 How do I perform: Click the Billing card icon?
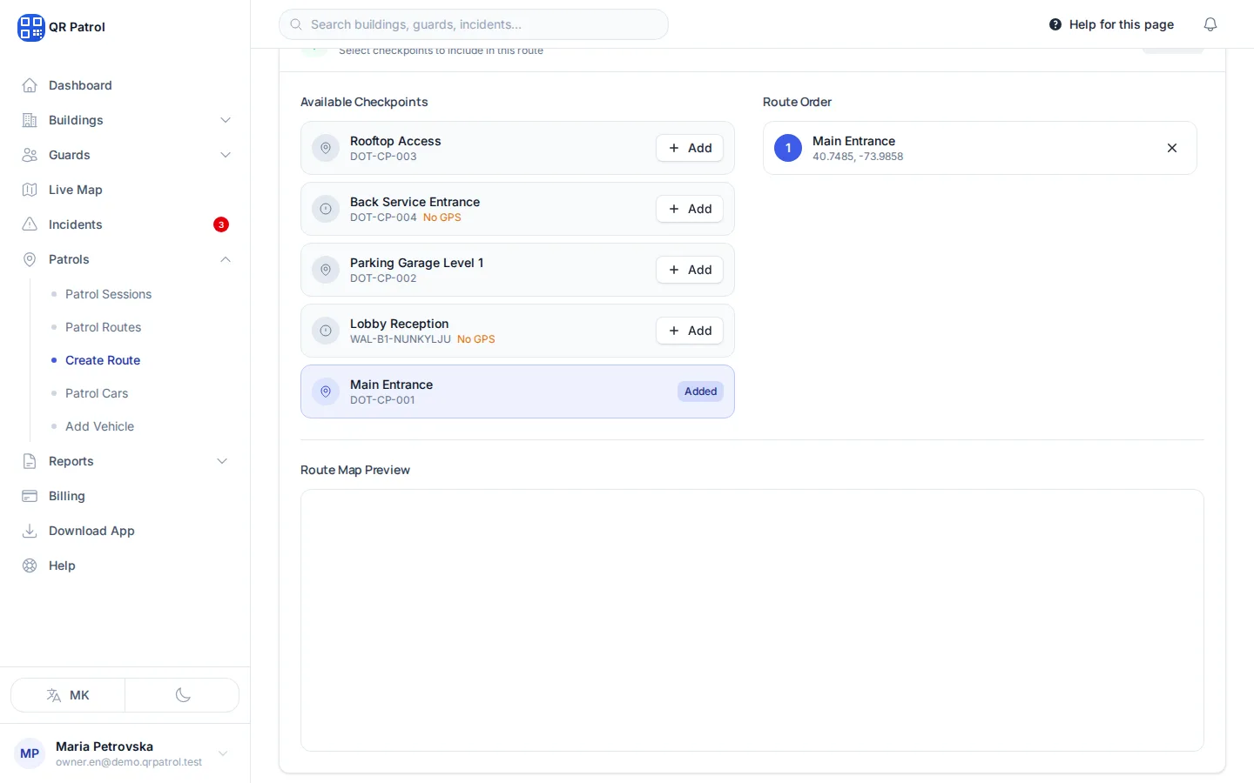coord(30,496)
